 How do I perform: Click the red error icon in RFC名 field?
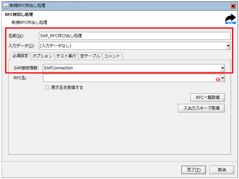point(217,79)
